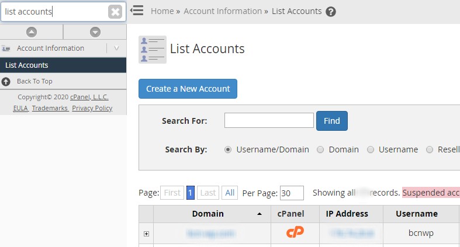Click the scroll down arrow in sidebar
Screen dimensions: 460x247
pos(95,32)
